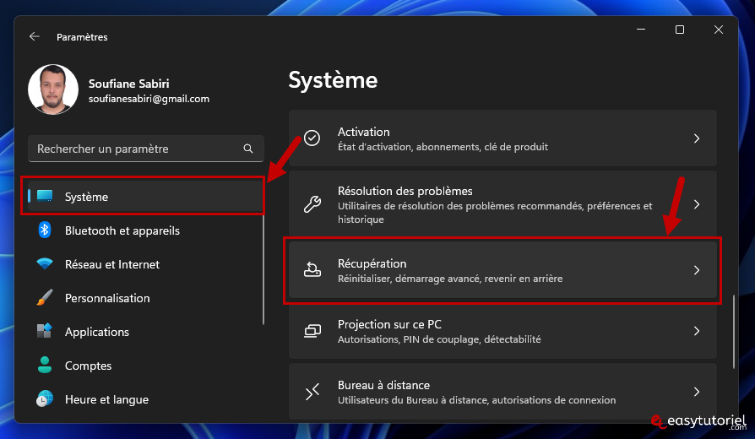Screen dimensions: 755x439
Task: Expand Projection sur ce PC chevron
Action: [696, 331]
